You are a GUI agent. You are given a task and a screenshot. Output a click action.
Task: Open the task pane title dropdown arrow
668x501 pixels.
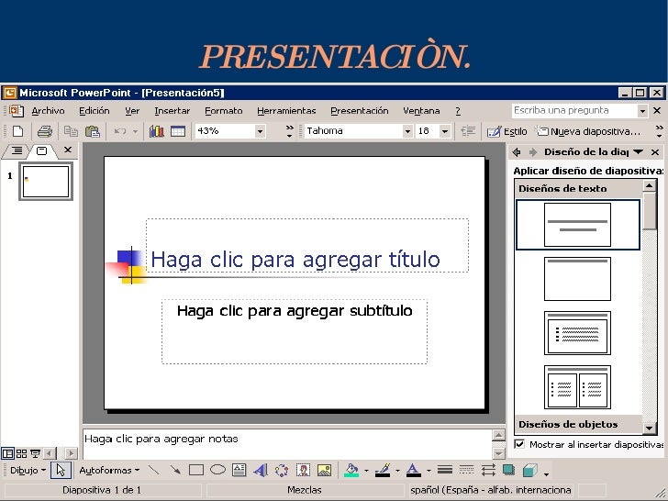click(x=638, y=151)
